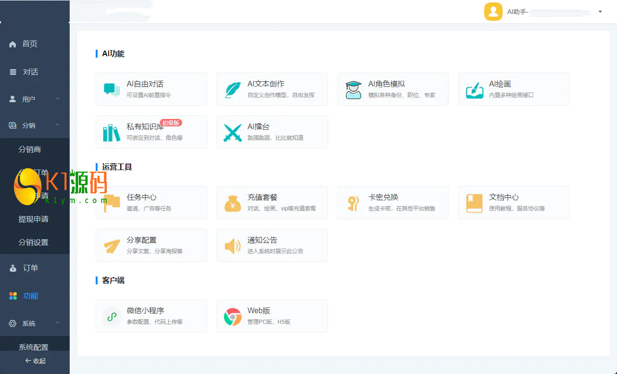The height and width of the screenshot is (374, 617).
Task: Click the AI文本创作 feather icon
Action: point(233,89)
